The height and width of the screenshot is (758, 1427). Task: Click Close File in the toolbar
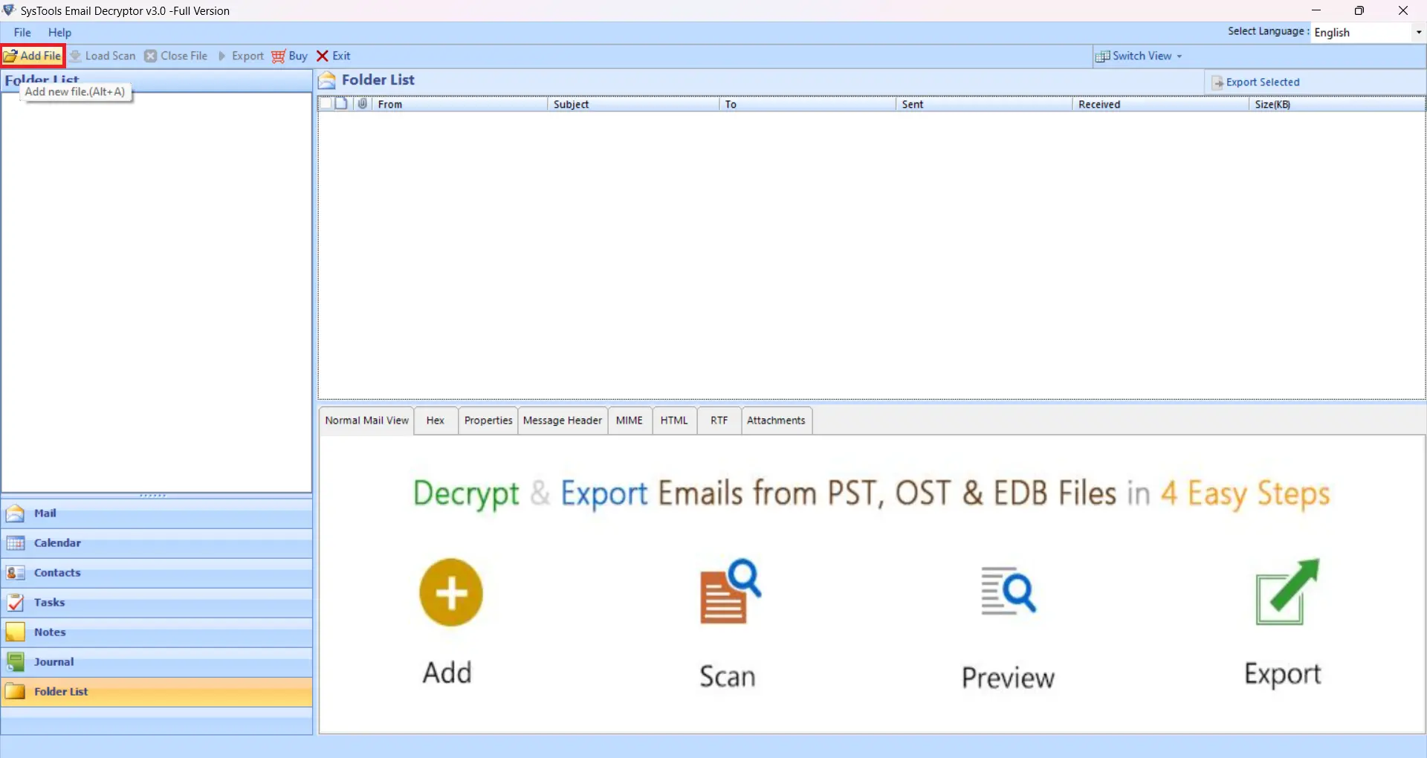(x=176, y=56)
